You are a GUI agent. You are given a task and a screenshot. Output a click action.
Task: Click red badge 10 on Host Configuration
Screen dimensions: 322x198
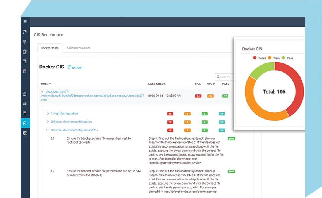[x=170, y=114]
